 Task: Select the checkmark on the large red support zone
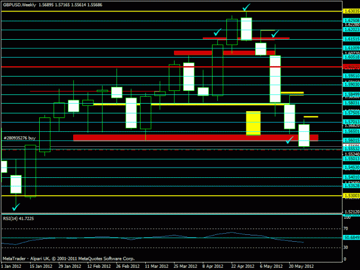290,140
